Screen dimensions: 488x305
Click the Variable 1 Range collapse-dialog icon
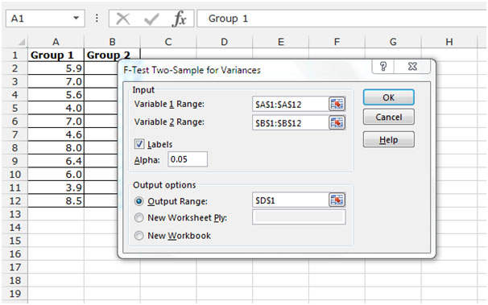(x=337, y=104)
